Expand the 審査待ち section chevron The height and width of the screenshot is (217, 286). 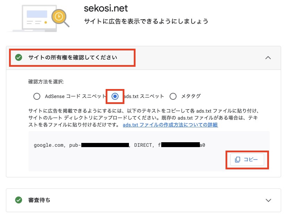[x=268, y=200]
